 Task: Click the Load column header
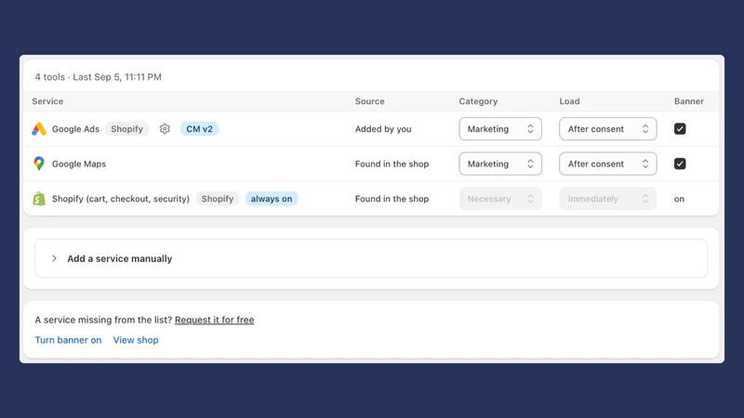coord(569,101)
